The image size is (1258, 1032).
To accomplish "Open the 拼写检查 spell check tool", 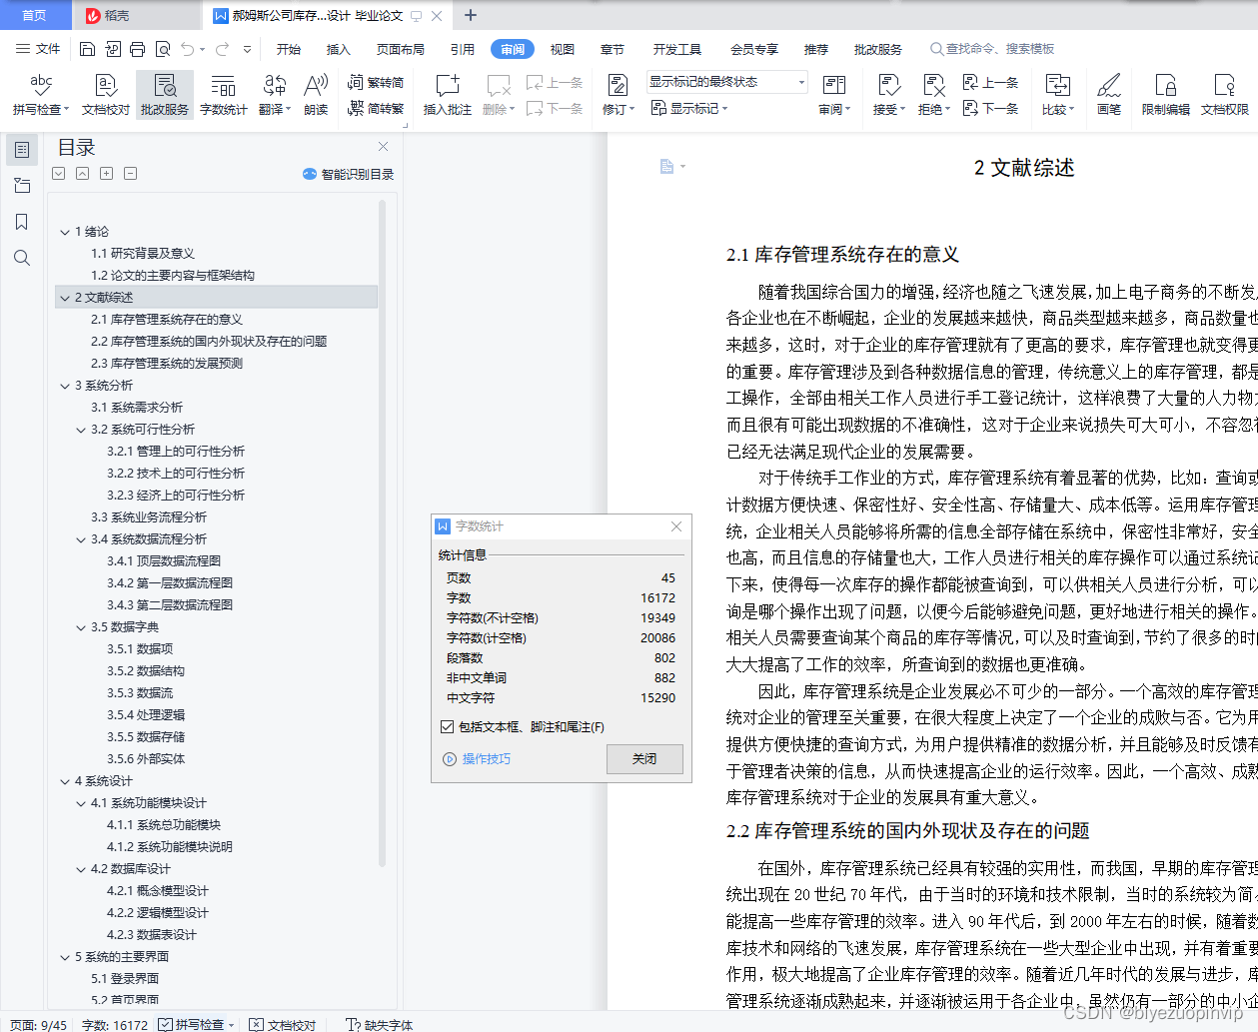I will [41, 95].
